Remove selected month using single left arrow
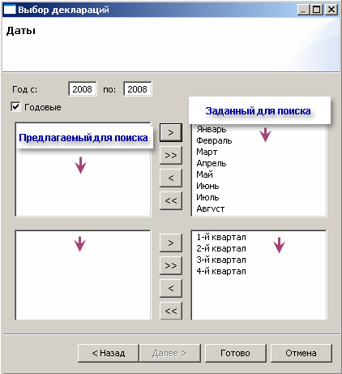 pyautogui.click(x=171, y=178)
